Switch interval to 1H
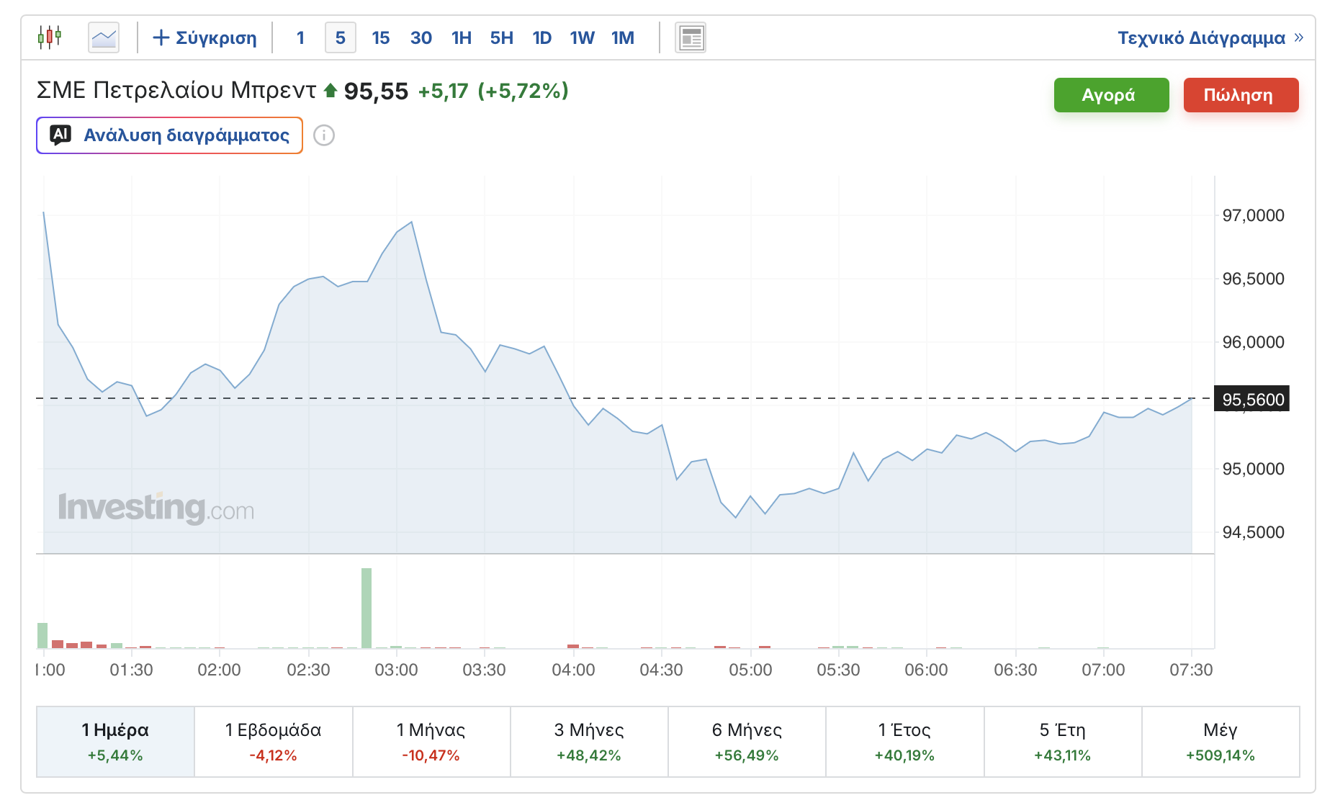The image size is (1335, 808). coord(461,37)
